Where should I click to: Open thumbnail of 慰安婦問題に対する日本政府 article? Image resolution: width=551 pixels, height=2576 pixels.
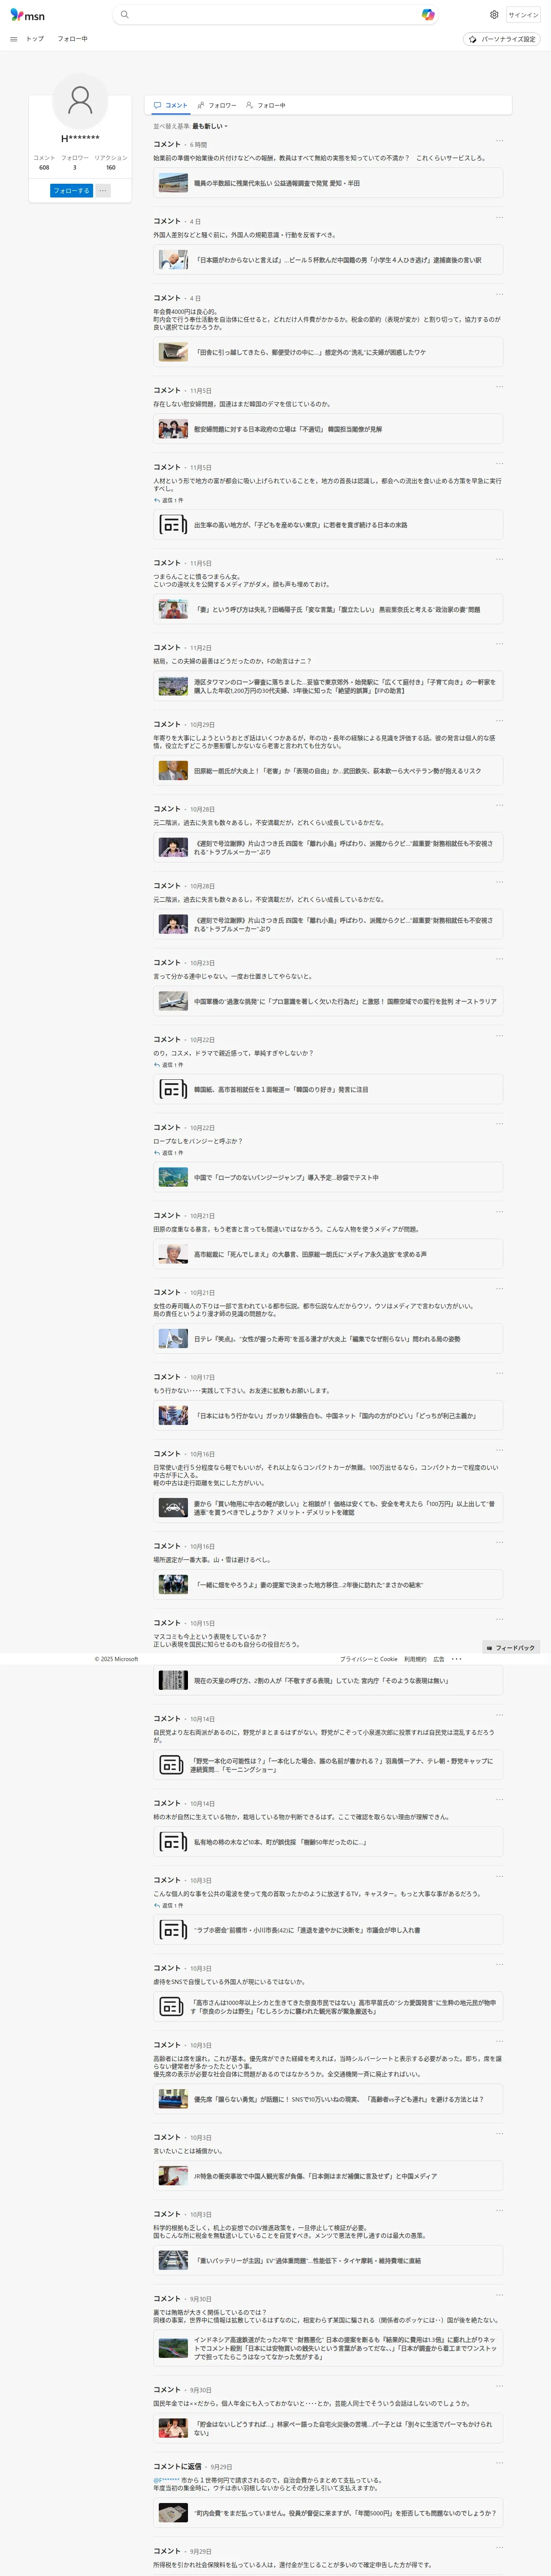173,429
